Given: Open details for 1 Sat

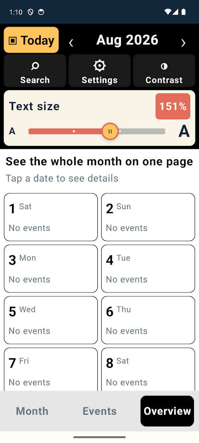Looking at the screenshot, I should point(51,217).
